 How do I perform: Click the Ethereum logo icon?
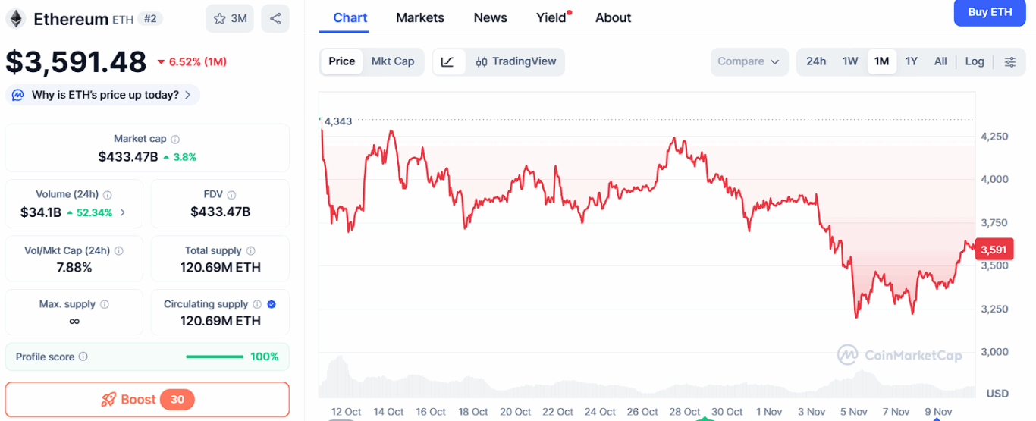tap(16, 19)
